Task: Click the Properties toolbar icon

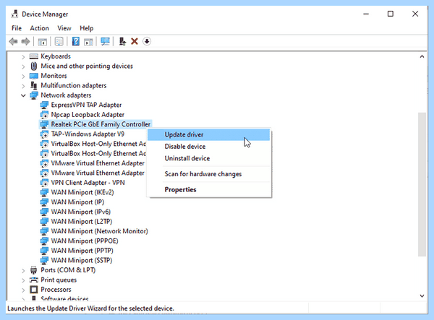Action: click(59, 41)
